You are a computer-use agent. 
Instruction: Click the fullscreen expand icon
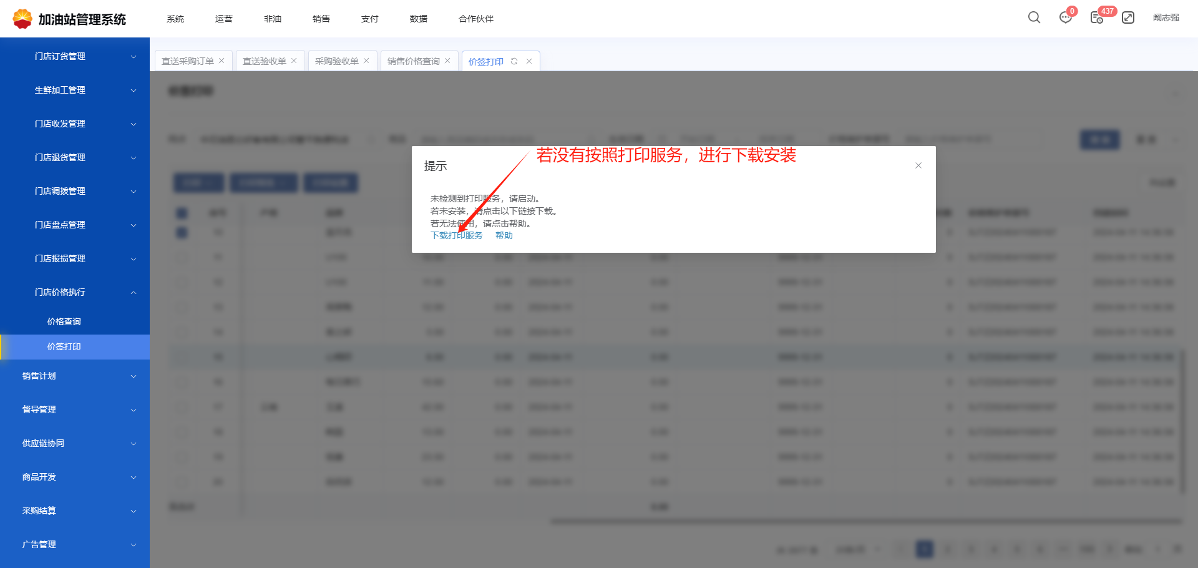1128,17
